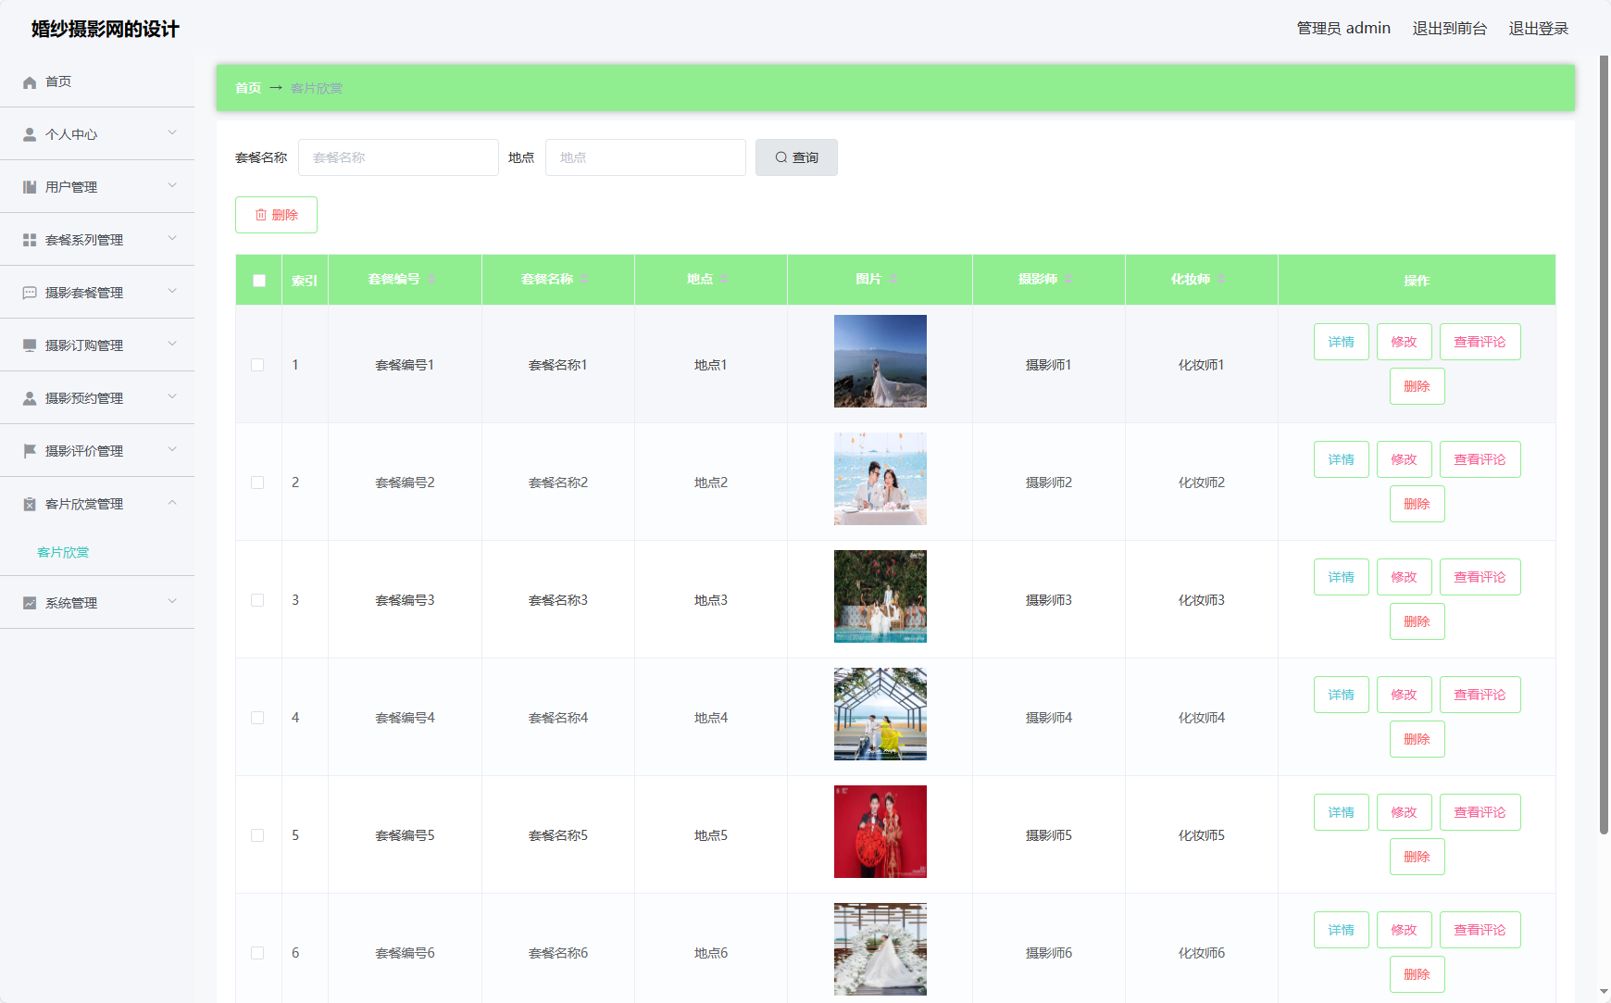Click the flag icon beside 摄影评价管理

click(29, 450)
